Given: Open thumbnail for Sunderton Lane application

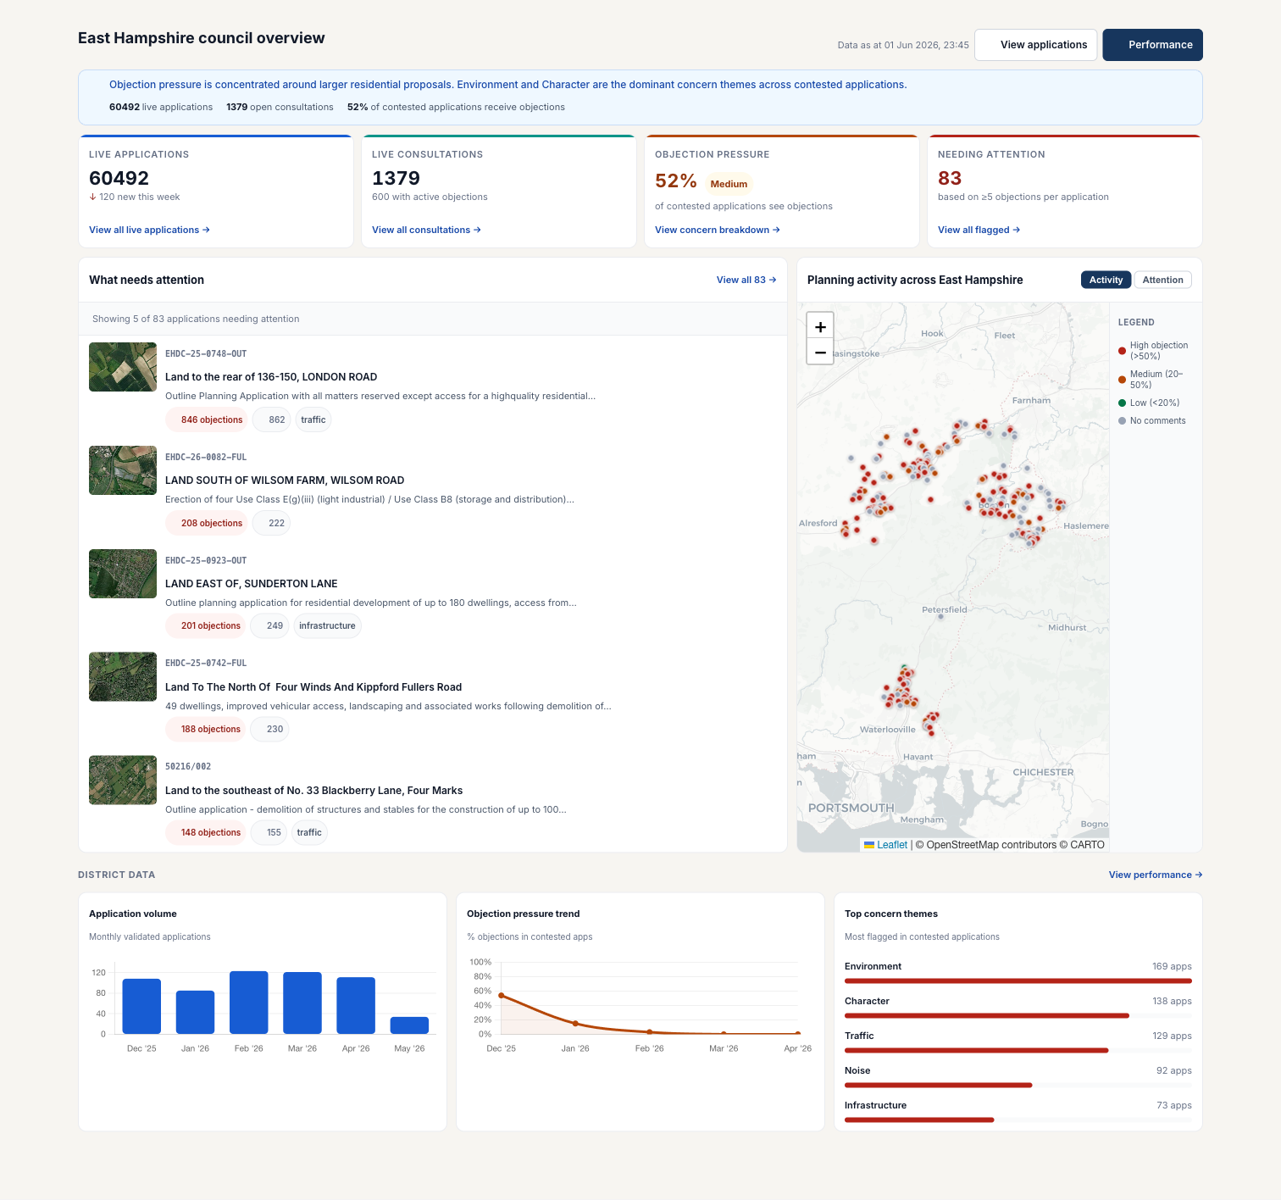Looking at the screenshot, I should pos(123,574).
